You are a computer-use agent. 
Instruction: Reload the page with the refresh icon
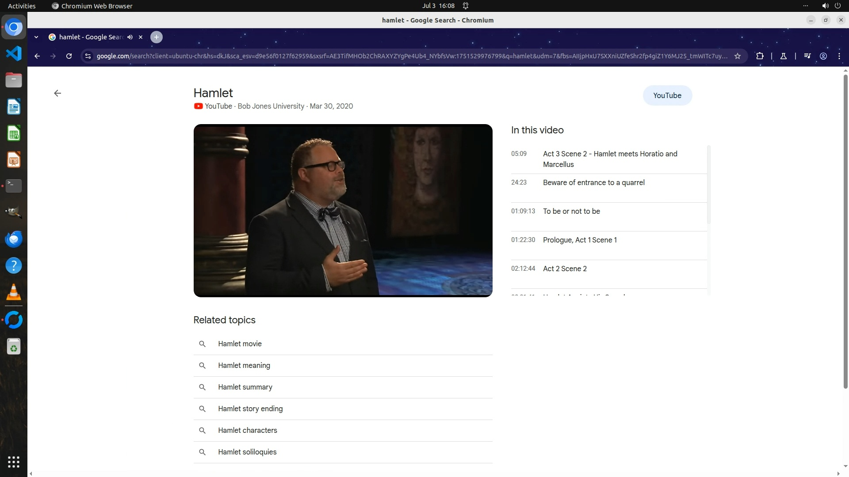[x=69, y=56]
